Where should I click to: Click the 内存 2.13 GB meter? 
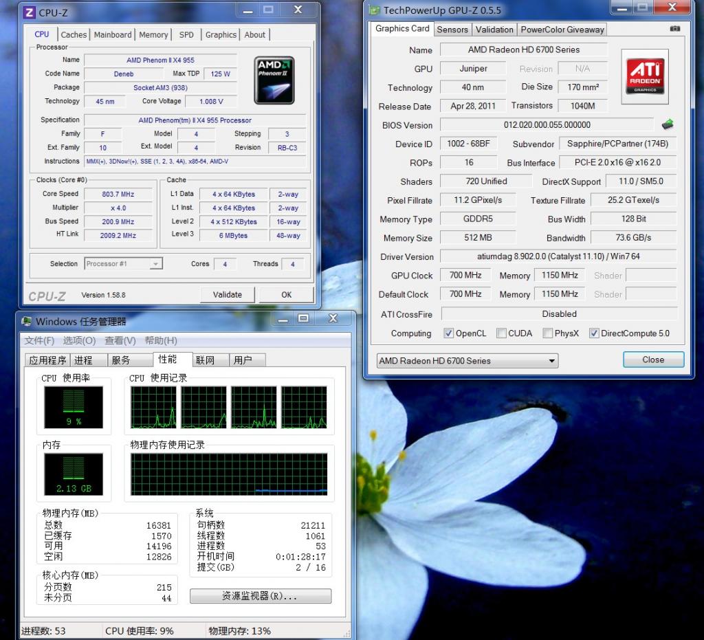(74, 474)
